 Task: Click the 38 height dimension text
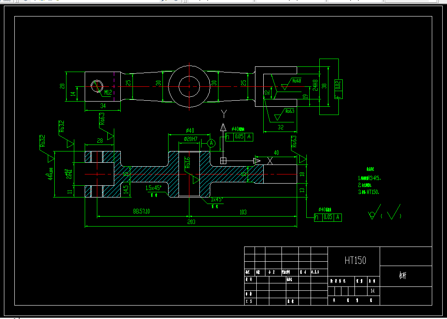click(324, 86)
